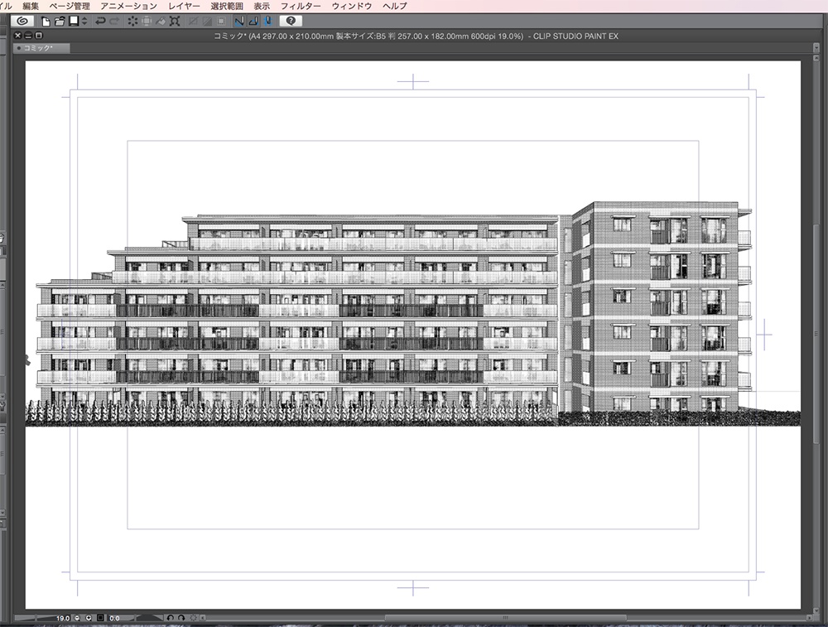828x627 pixels.
Task: Click the Redo arrow in the command bar
Action: click(x=114, y=22)
